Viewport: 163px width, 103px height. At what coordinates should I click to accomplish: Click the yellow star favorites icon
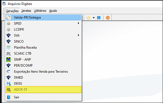point(88,18)
